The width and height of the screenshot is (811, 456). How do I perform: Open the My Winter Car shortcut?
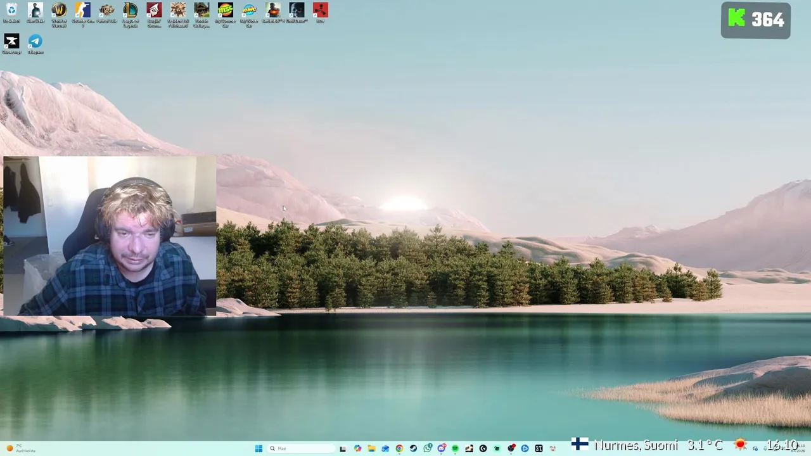click(x=249, y=15)
